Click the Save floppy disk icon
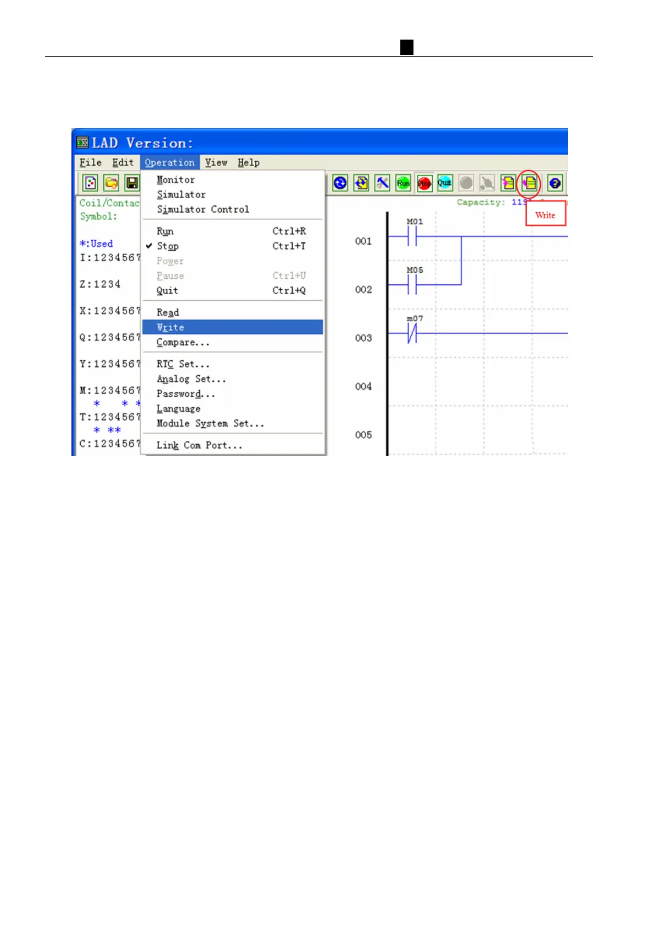The width and height of the screenshot is (654, 926). coord(132,183)
